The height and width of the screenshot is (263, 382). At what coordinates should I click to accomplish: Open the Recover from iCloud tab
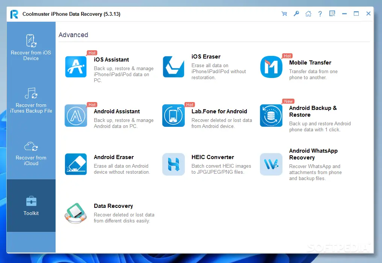(31, 153)
